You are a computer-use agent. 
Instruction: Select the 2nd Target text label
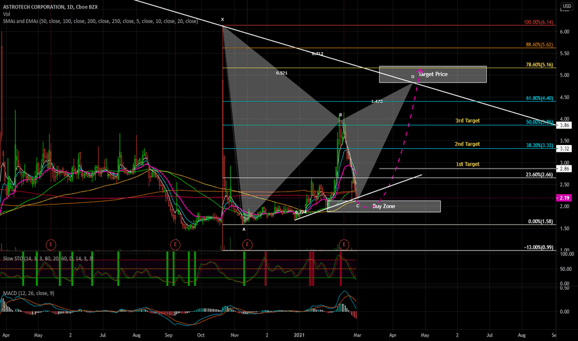(467, 144)
